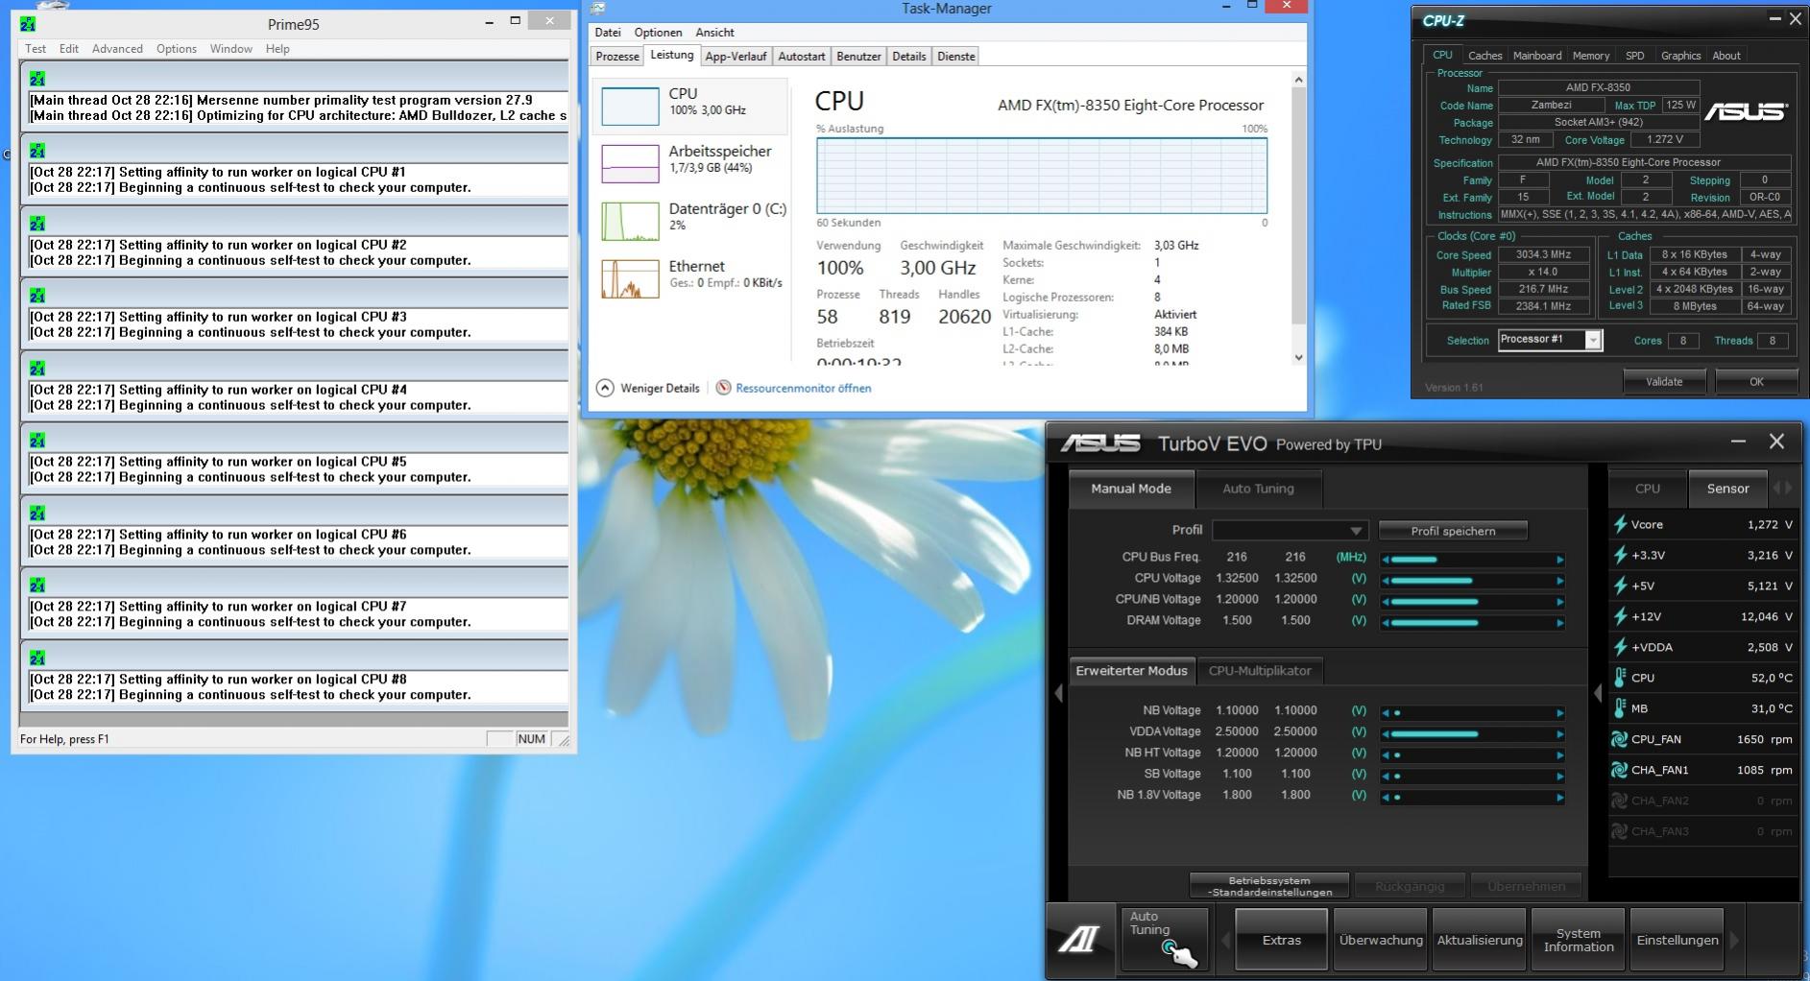This screenshot has width=1810, height=981.
Task: Select the CPU graph thumbnail in Task-Manager
Action: pyautogui.click(x=630, y=105)
